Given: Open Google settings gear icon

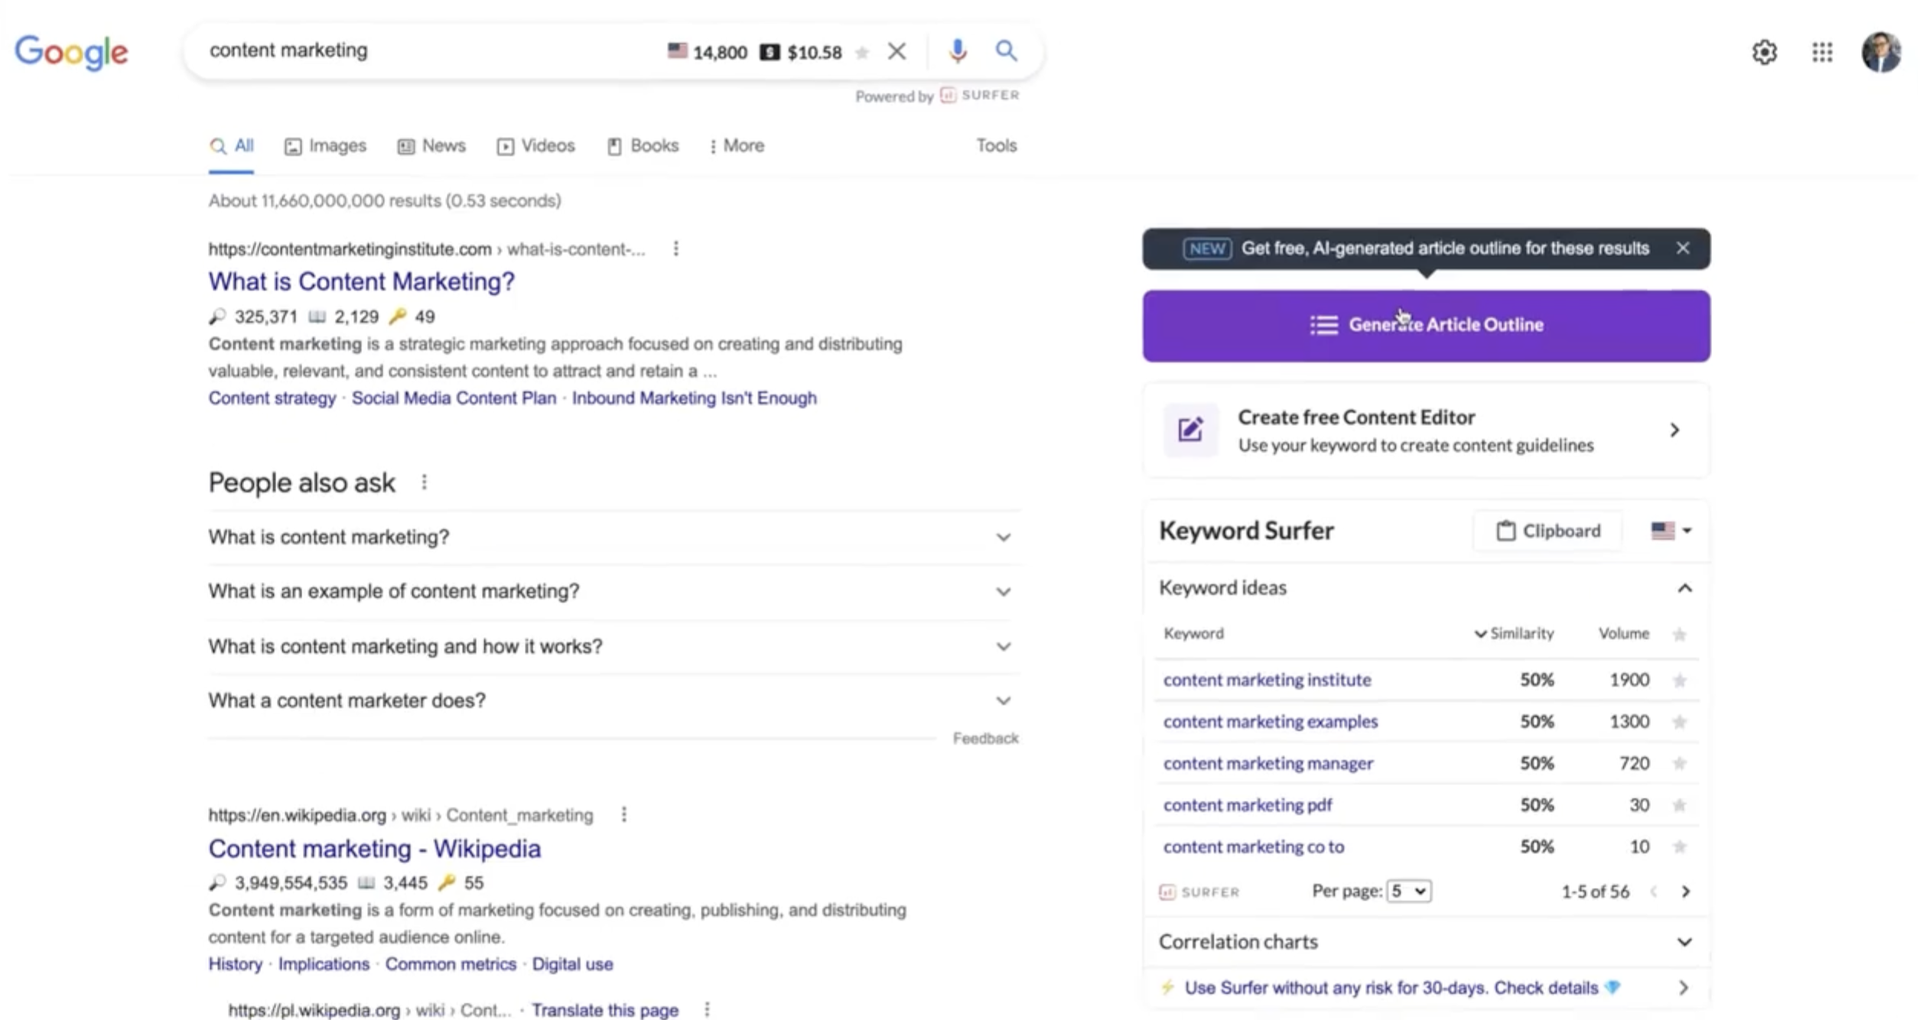Looking at the screenshot, I should click(1764, 52).
